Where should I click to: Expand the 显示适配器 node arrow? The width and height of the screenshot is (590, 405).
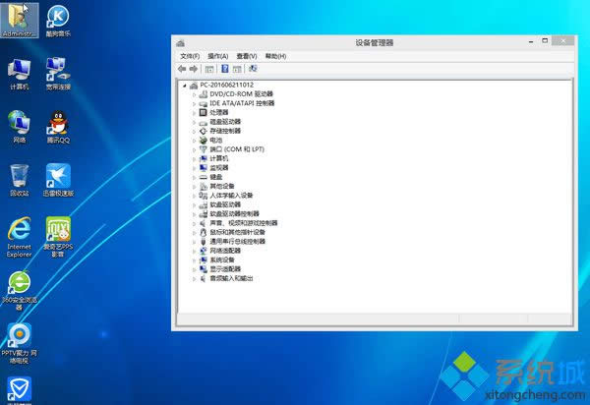click(194, 269)
